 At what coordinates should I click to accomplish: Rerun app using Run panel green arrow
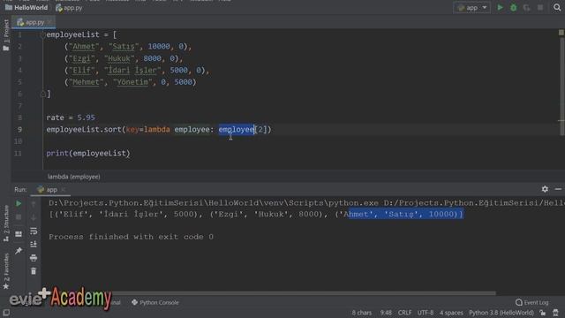19,204
